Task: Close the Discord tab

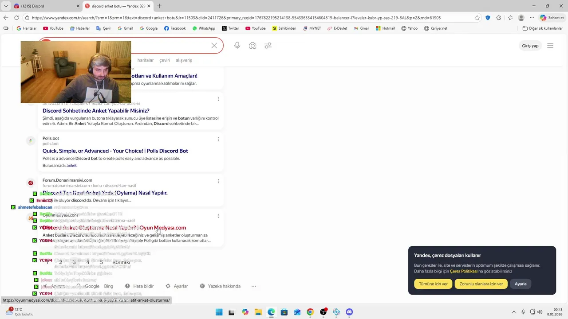Action: (x=78, y=6)
